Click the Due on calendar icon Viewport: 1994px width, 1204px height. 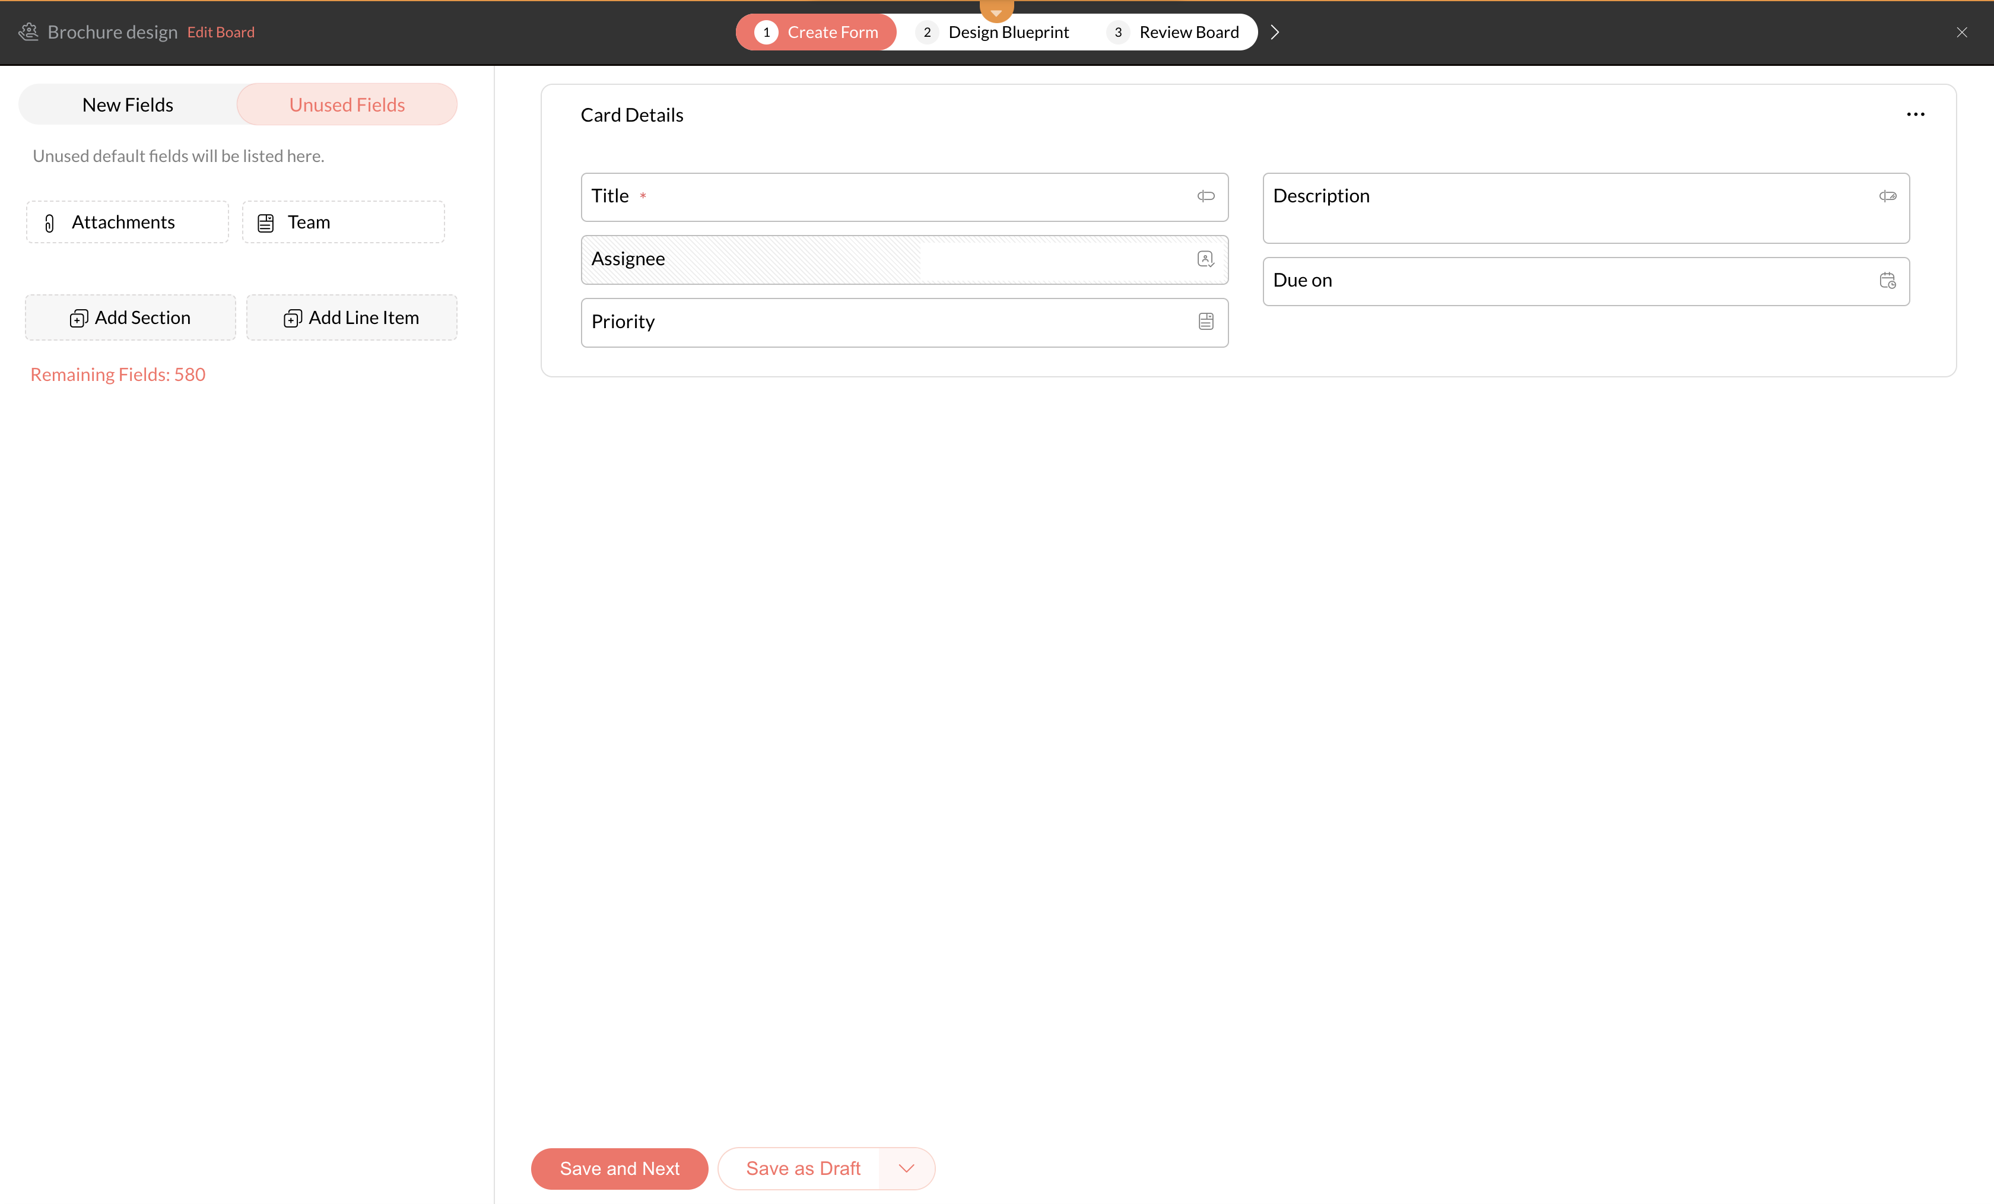(1887, 280)
